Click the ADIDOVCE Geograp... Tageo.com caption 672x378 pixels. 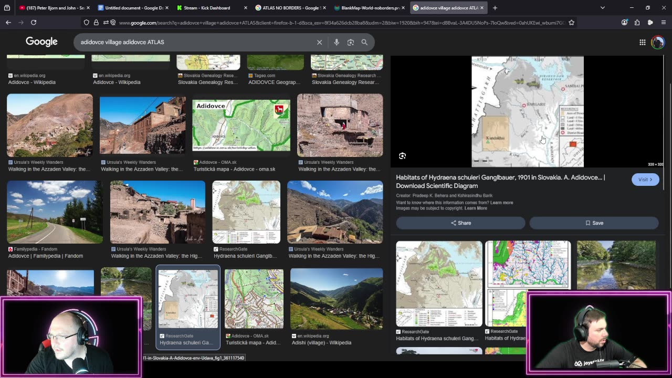click(274, 82)
